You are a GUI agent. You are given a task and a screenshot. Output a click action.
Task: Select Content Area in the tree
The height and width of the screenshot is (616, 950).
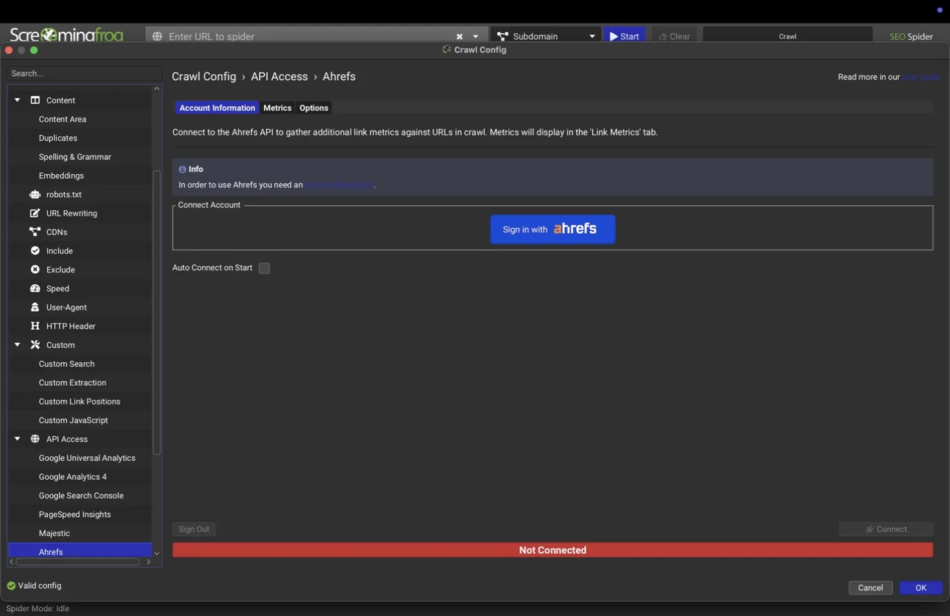(62, 119)
